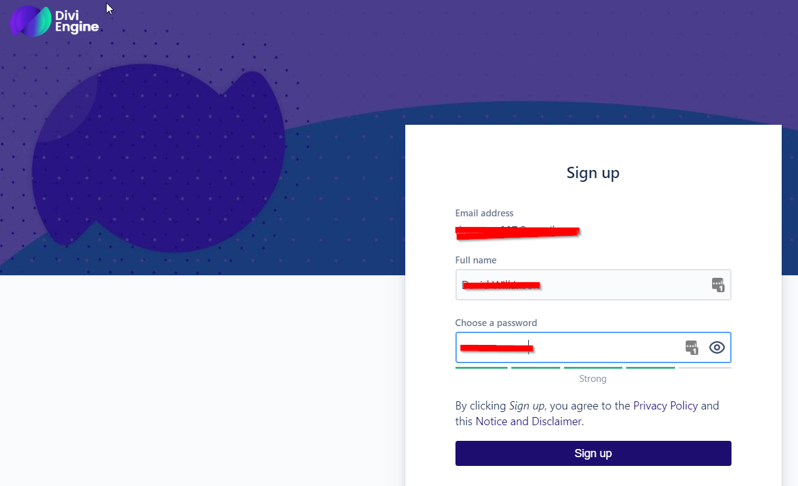Open password manager icon in password field
This screenshot has width=798, height=486.
(691, 347)
